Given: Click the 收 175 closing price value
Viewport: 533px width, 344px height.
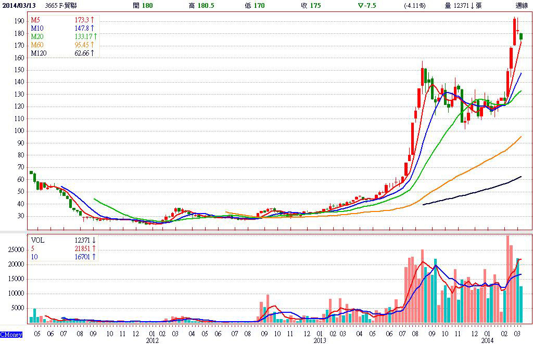Looking at the screenshot, I should (308, 6).
